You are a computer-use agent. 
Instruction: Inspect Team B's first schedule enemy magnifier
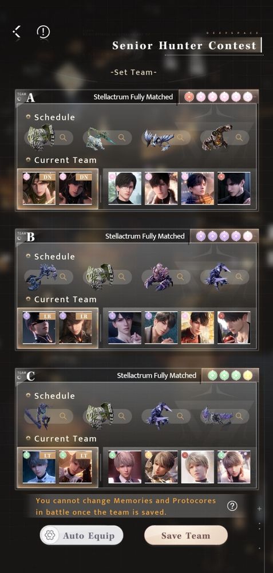coord(63,277)
